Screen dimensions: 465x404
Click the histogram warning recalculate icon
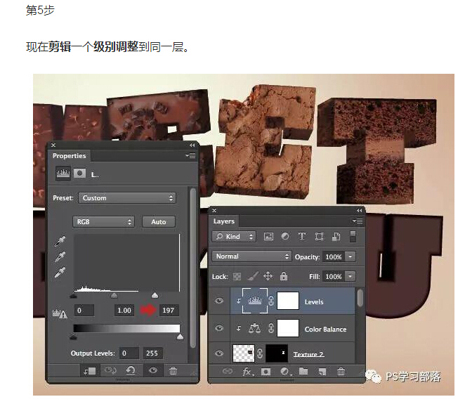60,313
